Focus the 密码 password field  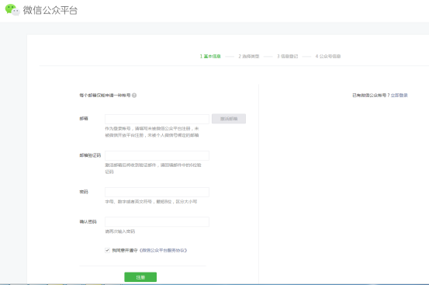pyautogui.click(x=157, y=192)
